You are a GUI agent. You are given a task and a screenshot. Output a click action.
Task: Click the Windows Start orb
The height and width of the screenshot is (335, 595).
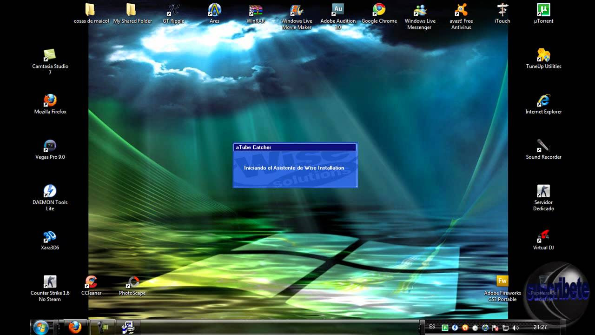tap(40, 327)
